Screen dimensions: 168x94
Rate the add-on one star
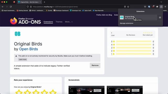[19, 92]
